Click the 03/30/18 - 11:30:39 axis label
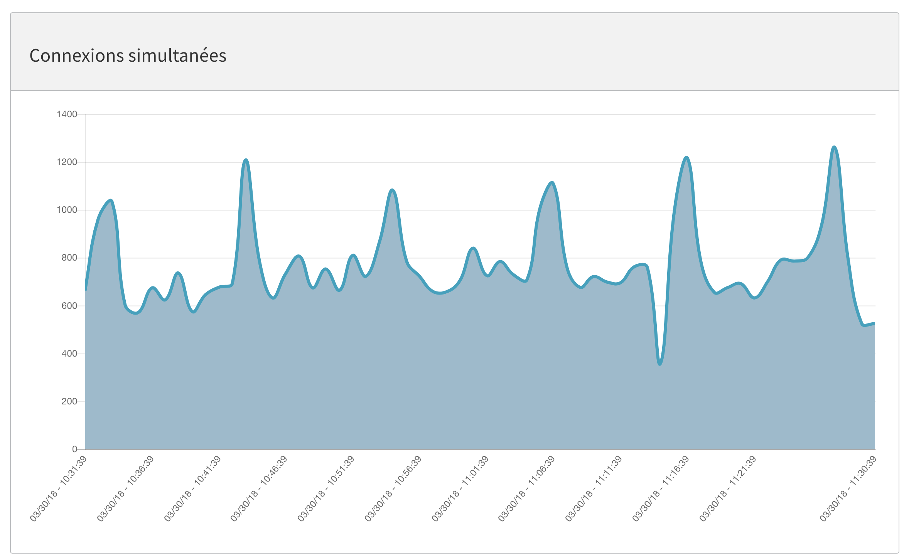 [848, 488]
